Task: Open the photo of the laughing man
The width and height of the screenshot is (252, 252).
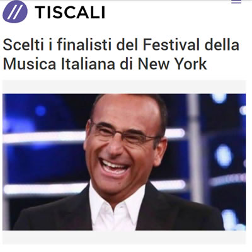Action: click(x=124, y=162)
